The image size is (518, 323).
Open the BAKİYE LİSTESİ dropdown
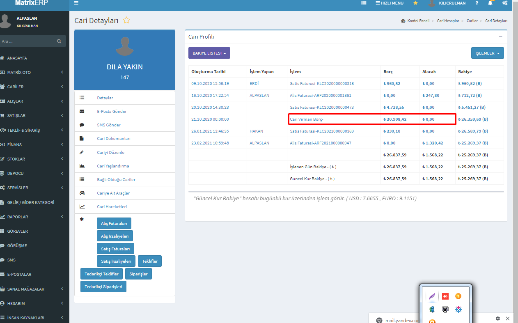(x=209, y=53)
